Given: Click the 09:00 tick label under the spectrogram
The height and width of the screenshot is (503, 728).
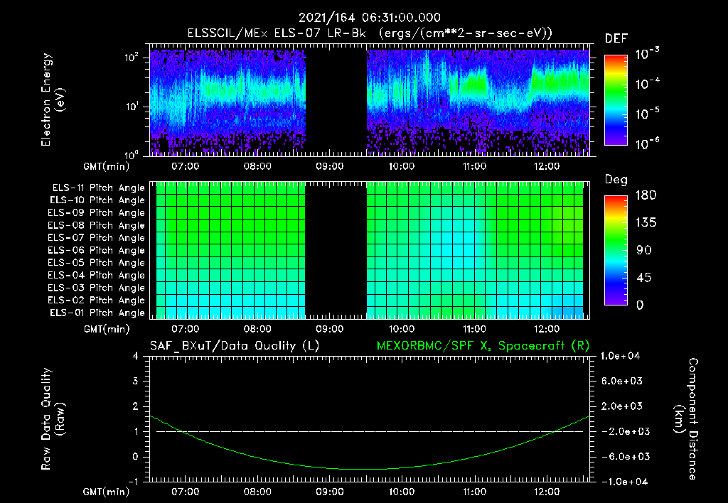Looking at the screenshot, I should (330, 166).
